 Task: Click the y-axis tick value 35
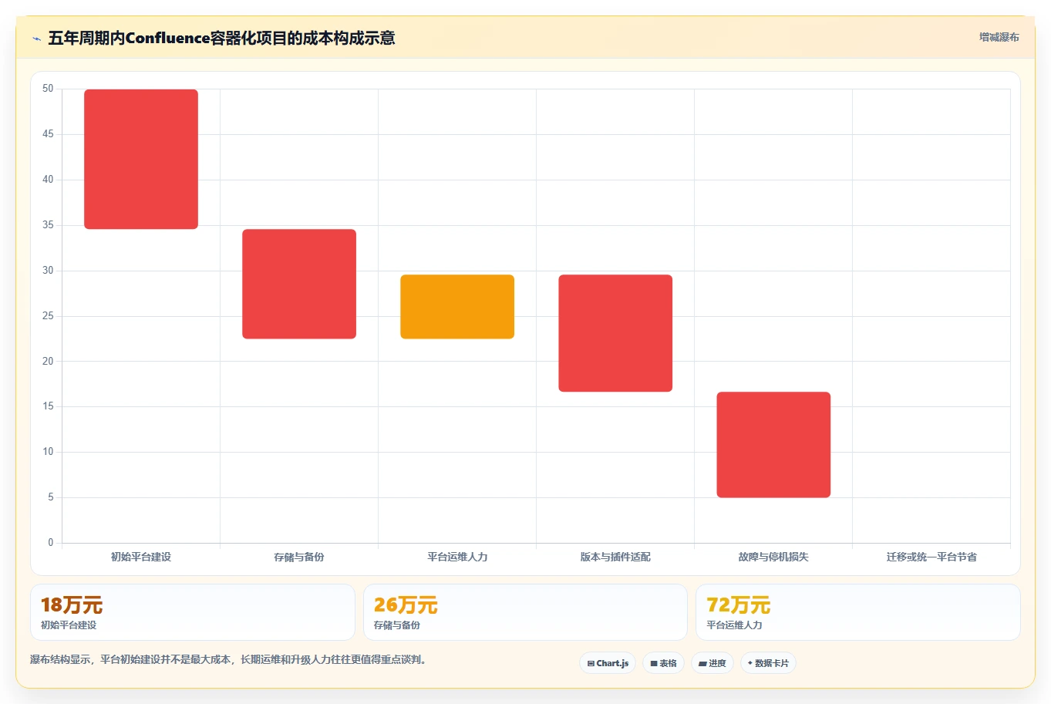tap(48, 225)
